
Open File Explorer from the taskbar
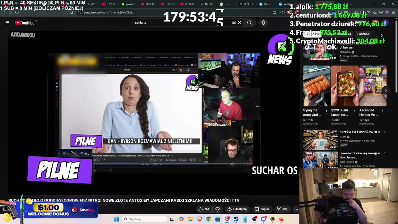point(190,219)
